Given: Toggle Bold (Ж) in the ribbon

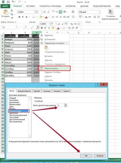Looking at the screenshot, I should pyautogui.click(x=19, y=17).
